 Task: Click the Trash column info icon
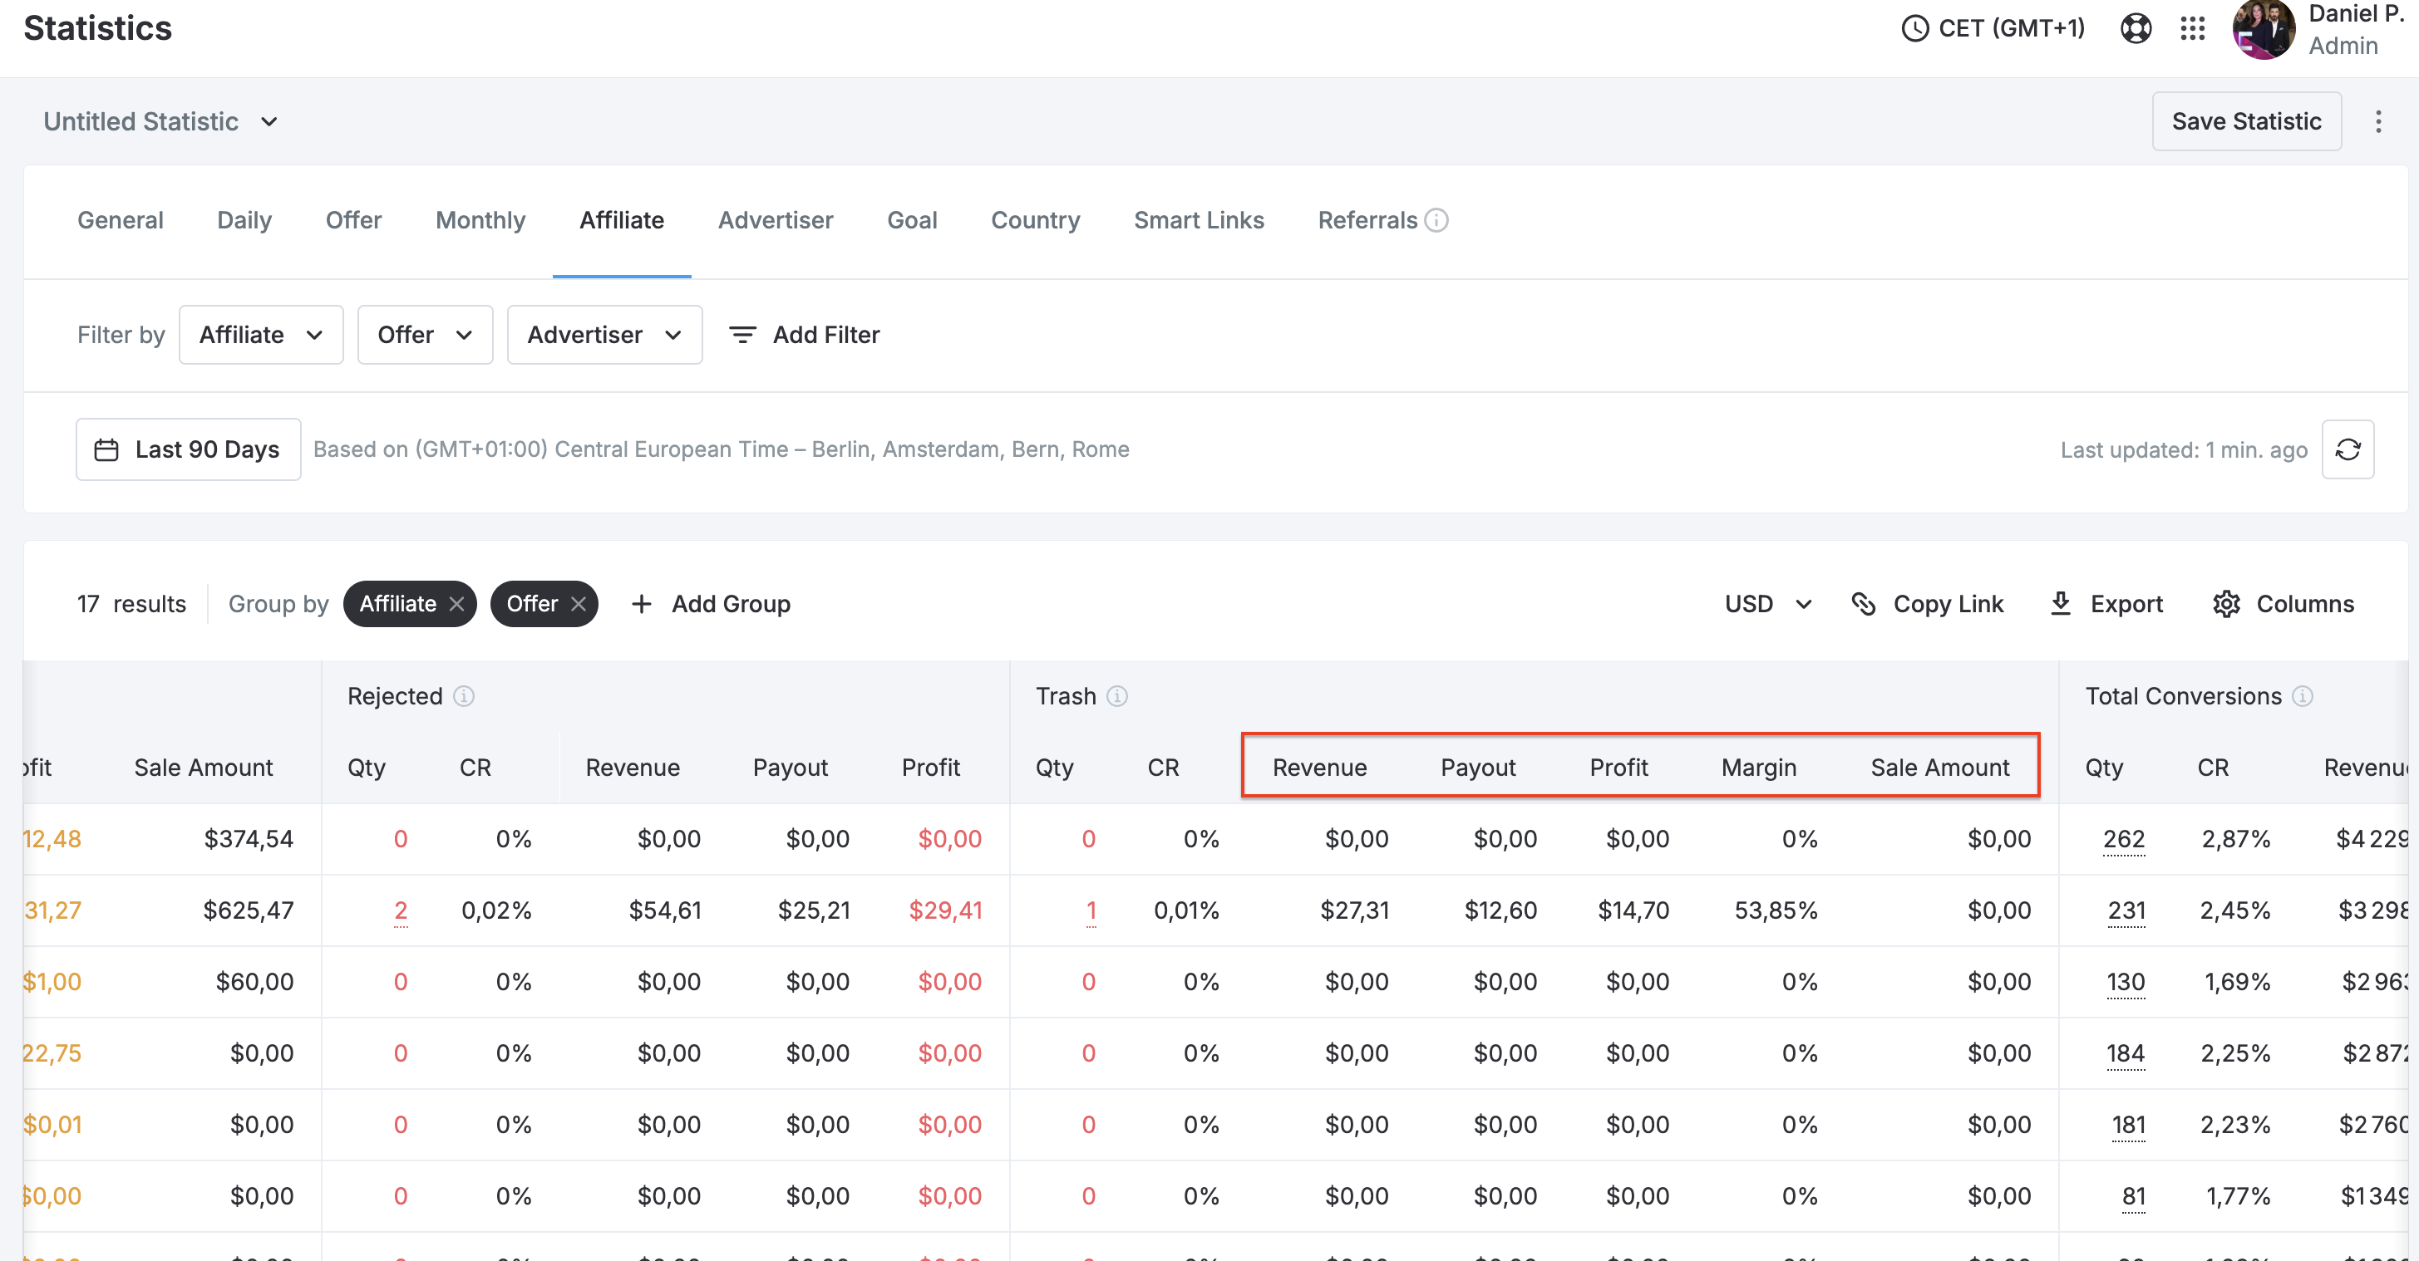coord(1116,695)
